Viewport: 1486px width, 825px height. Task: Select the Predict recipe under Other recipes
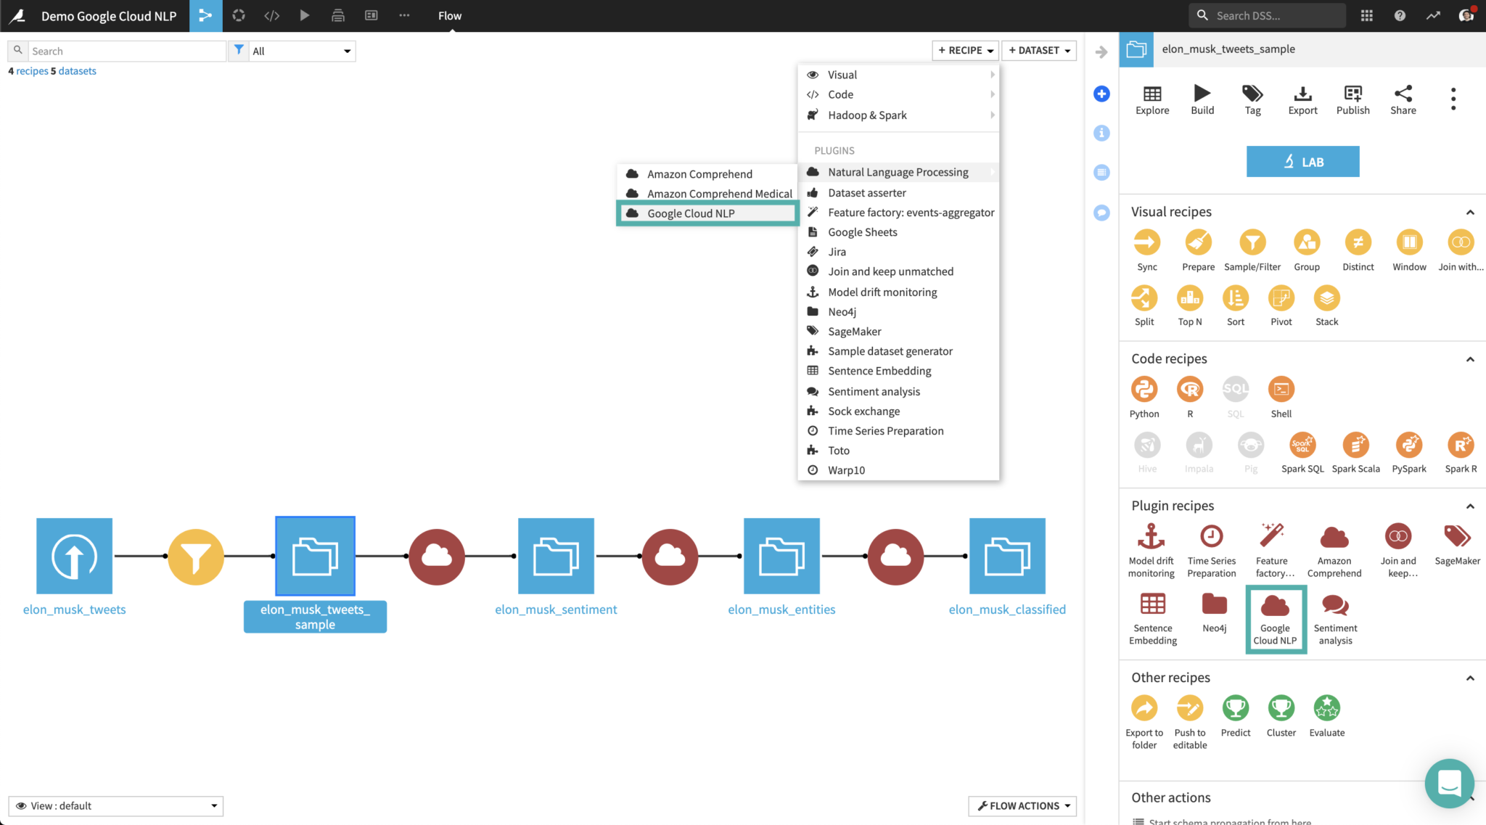point(1236,709)
